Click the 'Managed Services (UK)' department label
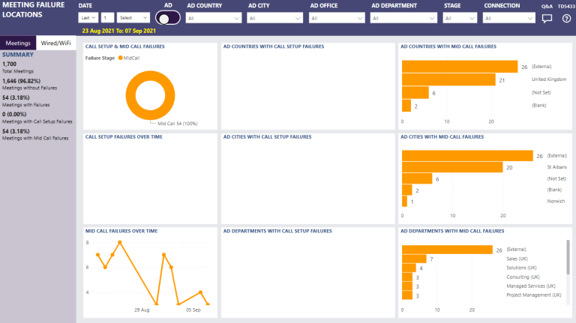Viewport: 576px width, 323px height. (x=531, y=286)
